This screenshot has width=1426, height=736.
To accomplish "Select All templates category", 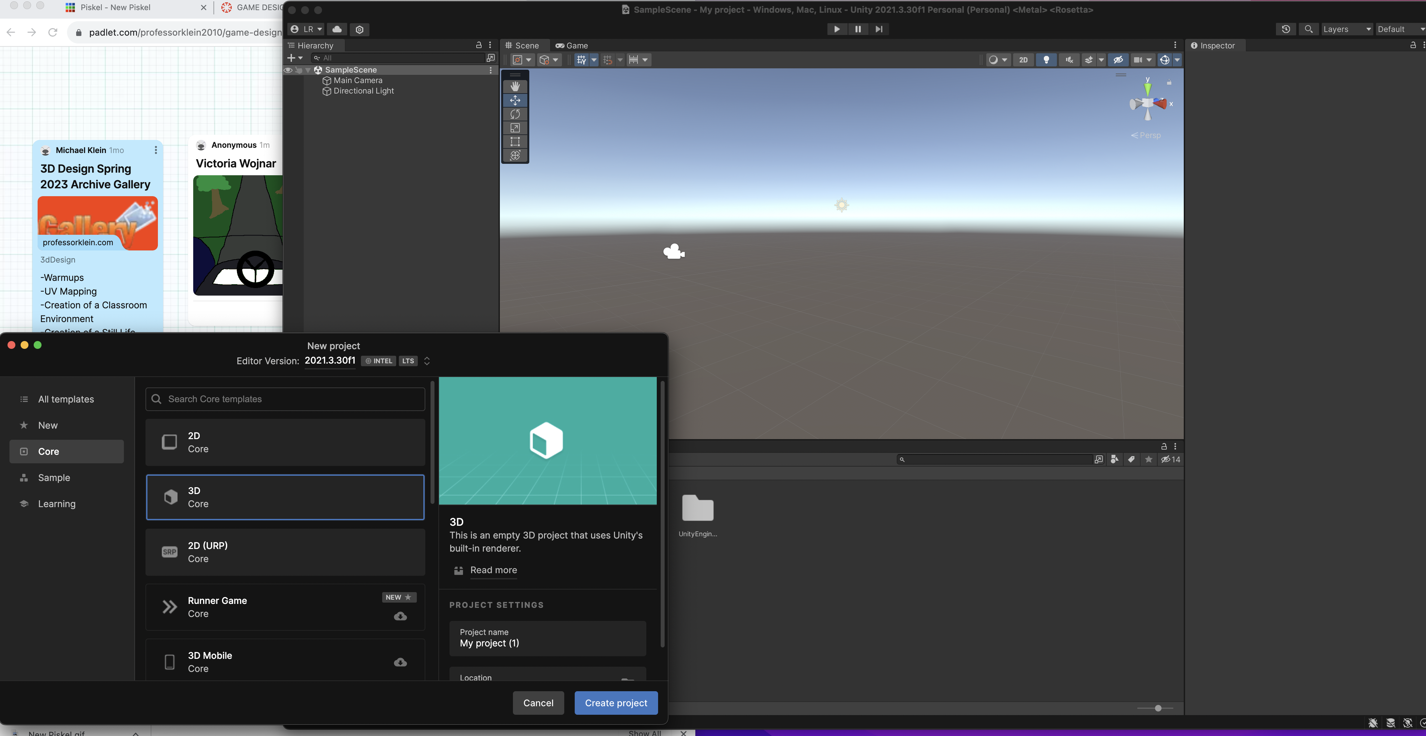I will coord(66,399).
